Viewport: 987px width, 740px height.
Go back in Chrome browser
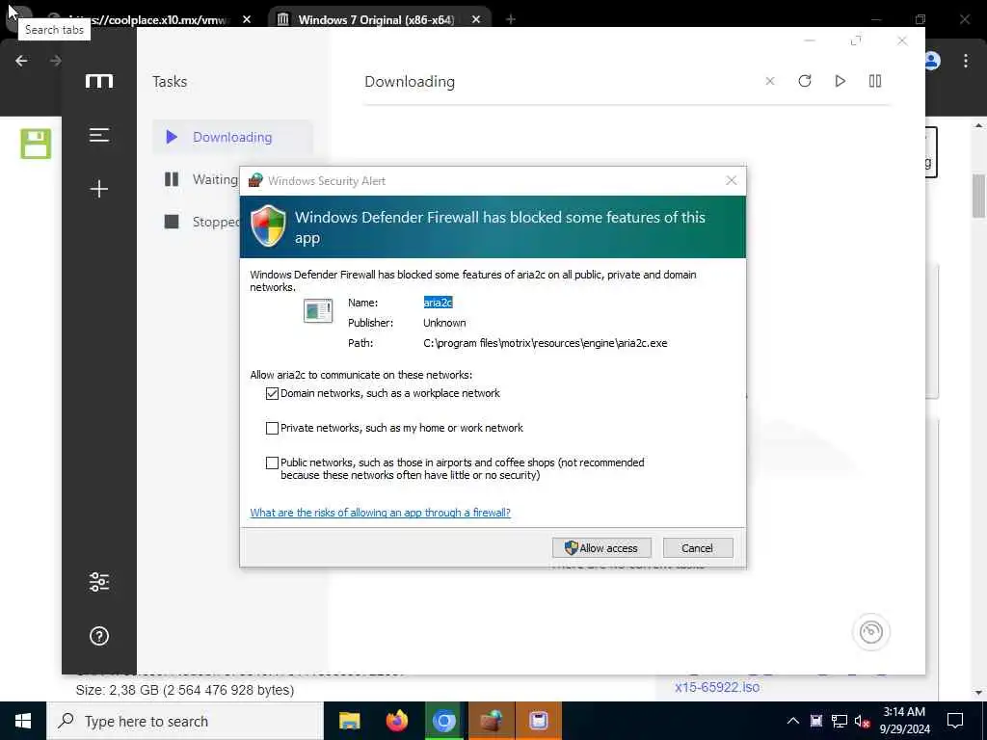(x=21, y=61)
